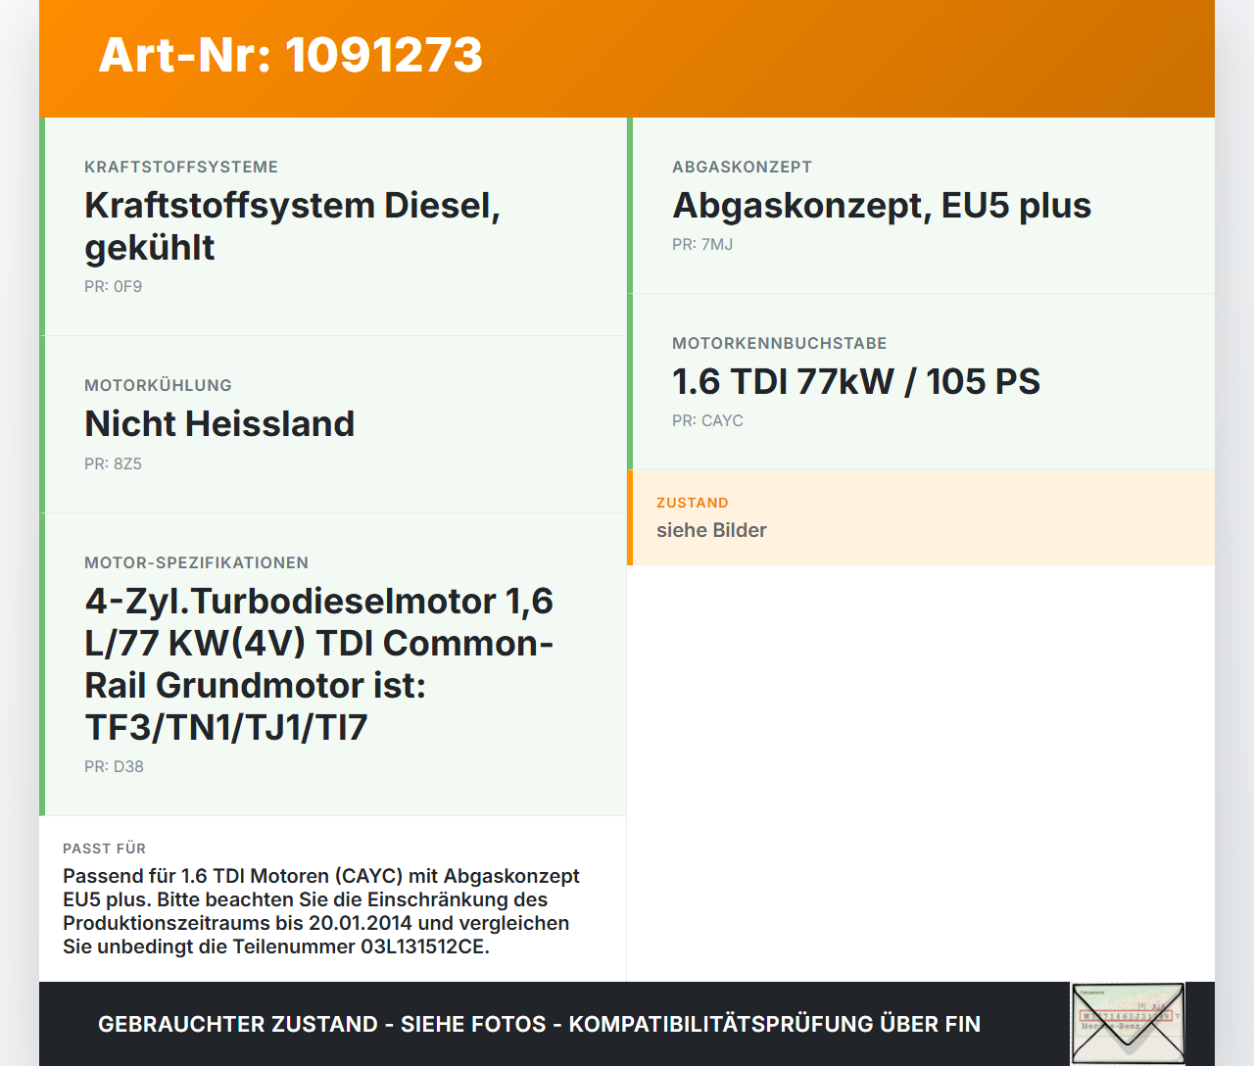Viewport: 1254px width, 1067px height.
Task: Click '1.6 TDI 77kW / 105 PS' value
Action: [856, 382]
